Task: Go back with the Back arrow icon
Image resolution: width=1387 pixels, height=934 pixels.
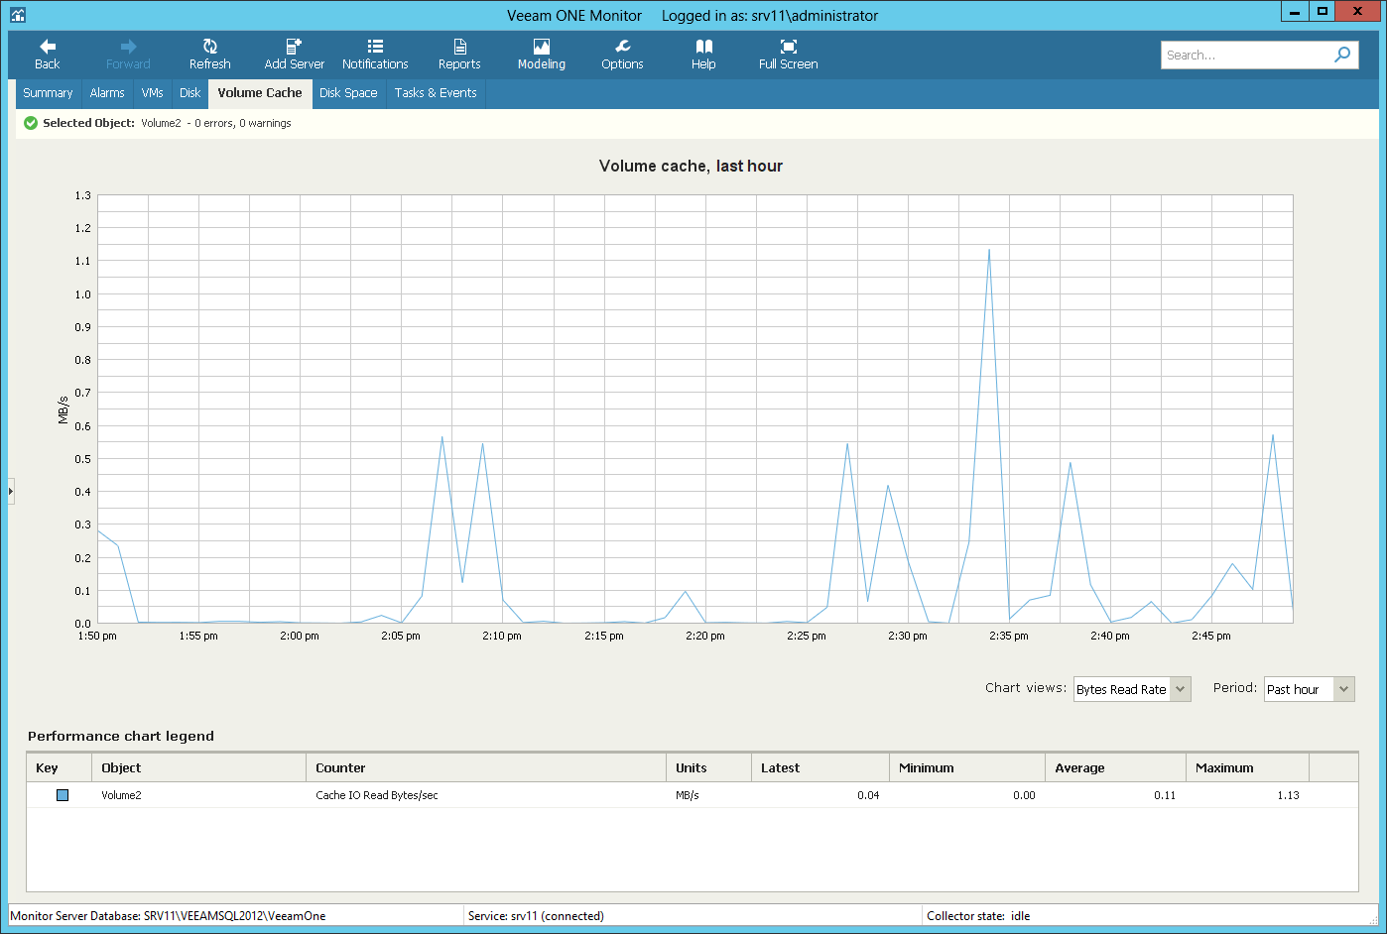Action: (47, 47)
